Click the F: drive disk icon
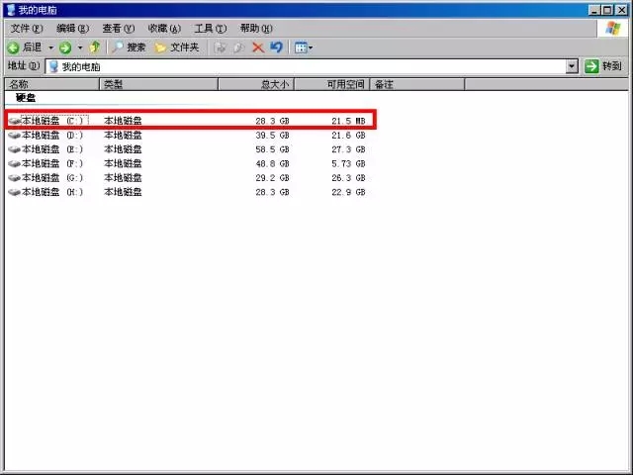Image resolution: width=633 pixels, height=475 pixels. [x=15, y=164]
